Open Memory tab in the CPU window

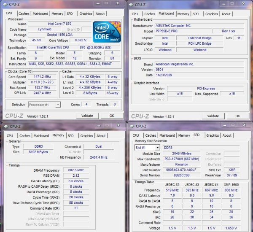[57, 14]
